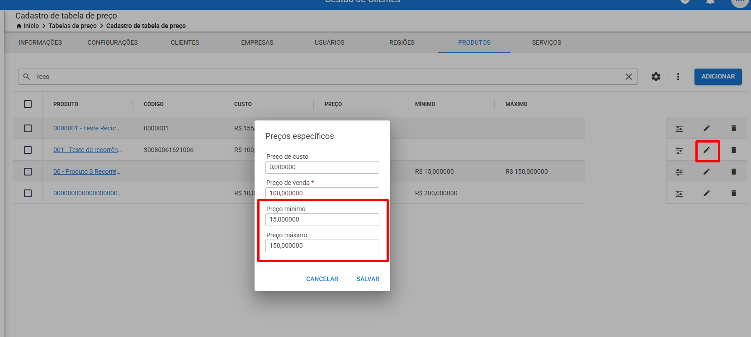
Task: Click the code cell 0000001
Action: click(x=156, y=129)
